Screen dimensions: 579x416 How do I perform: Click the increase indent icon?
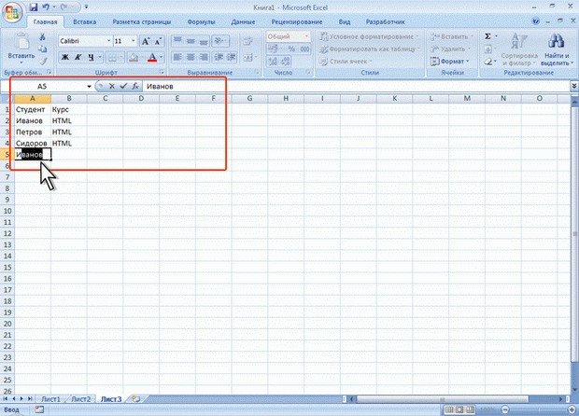[232, 57]
